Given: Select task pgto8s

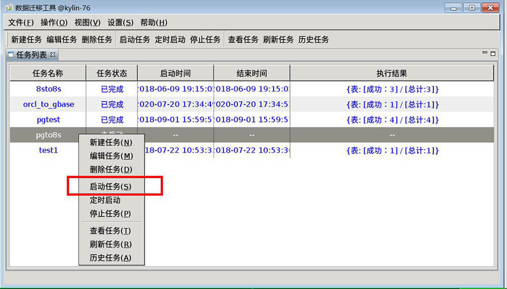Looking at the screenshot, I should [49, 135].
